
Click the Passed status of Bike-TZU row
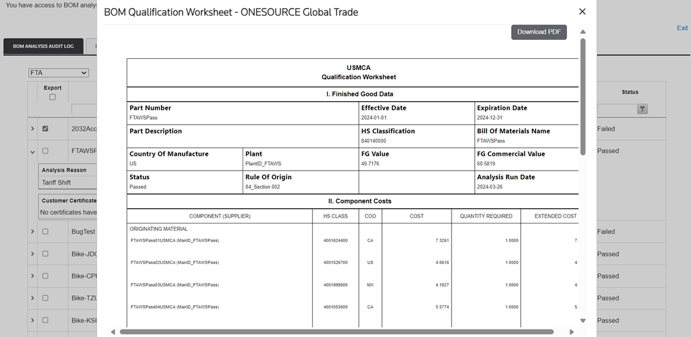[x=608, y=298]
